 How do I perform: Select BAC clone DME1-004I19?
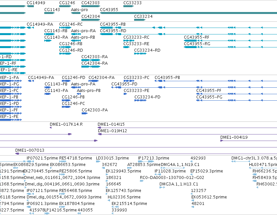tap(234, 137)
